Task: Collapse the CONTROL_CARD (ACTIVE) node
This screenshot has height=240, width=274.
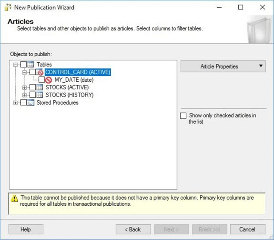Action: [25, 72]
